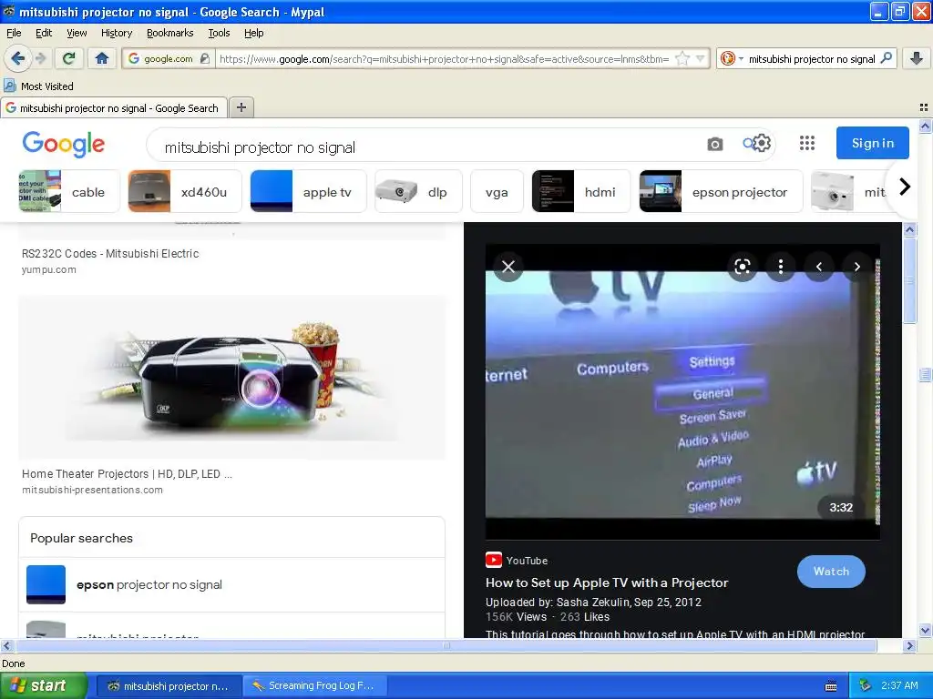
Task: Open mitsubishi-presentations.com source link
Action: click(92, 490)
